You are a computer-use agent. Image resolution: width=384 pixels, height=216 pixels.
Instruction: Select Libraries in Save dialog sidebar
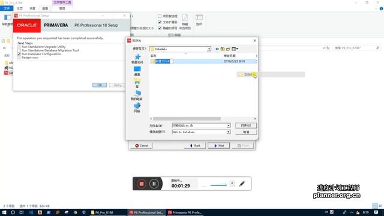137,83
